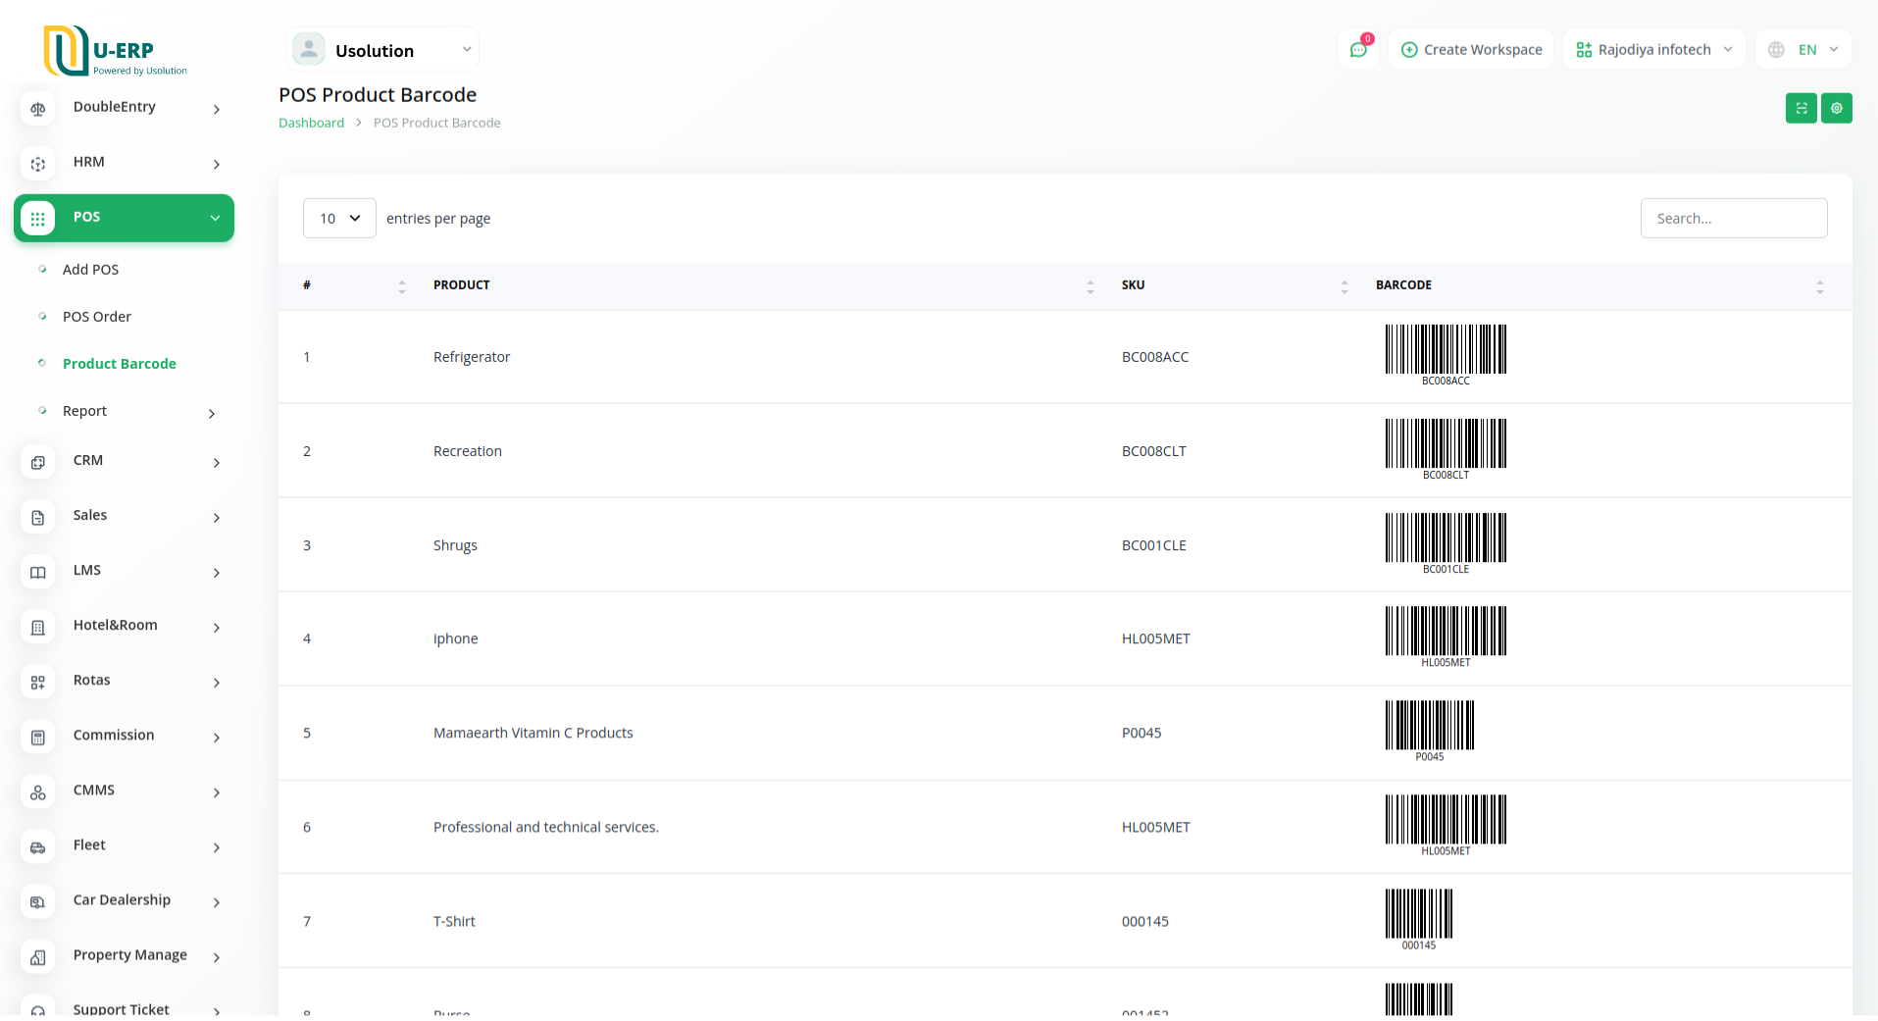The image size is (1878, 1021).
Task: Click the CRM sidebar icon
Action: click(x=38, y=462)
